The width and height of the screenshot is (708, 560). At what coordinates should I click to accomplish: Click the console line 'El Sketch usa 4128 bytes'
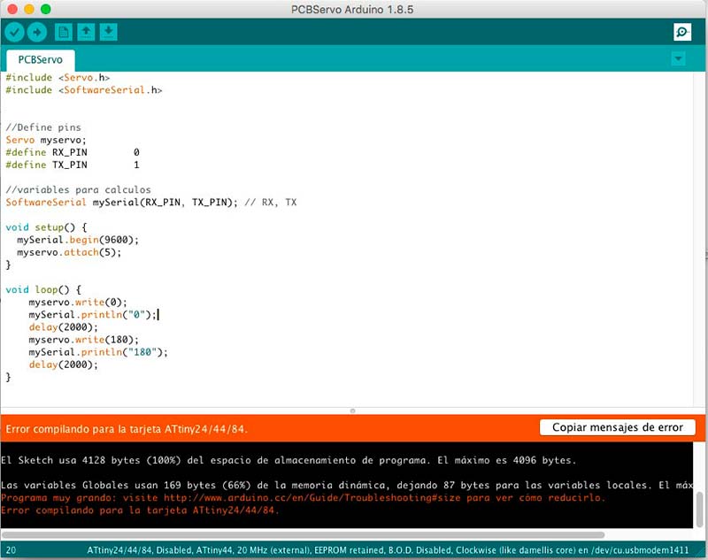point(289,460)
